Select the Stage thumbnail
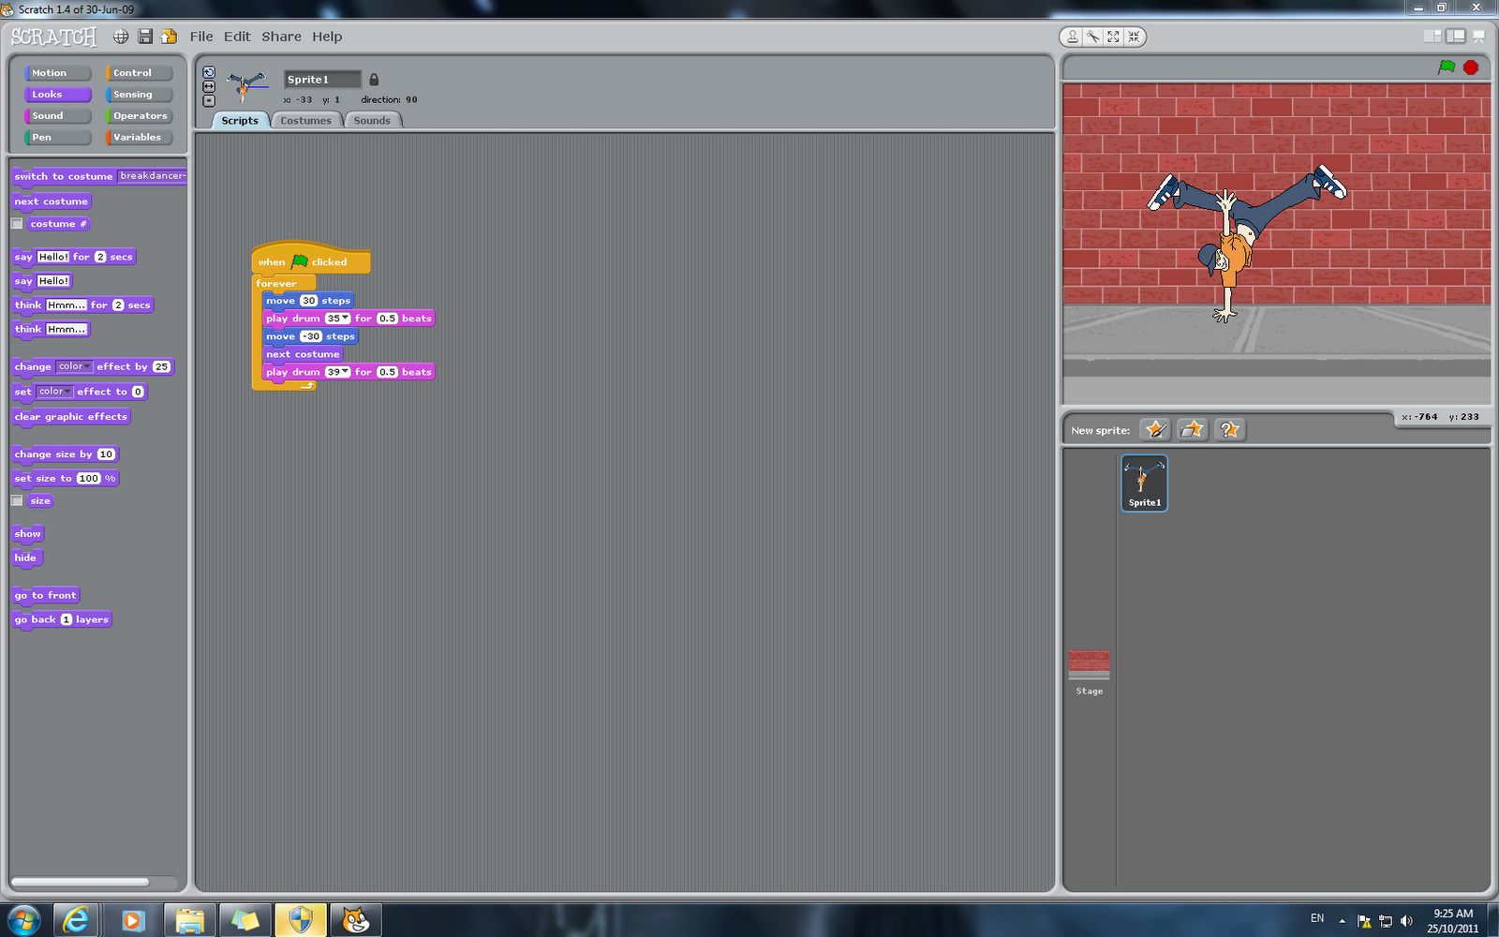 coord(1089,672)
